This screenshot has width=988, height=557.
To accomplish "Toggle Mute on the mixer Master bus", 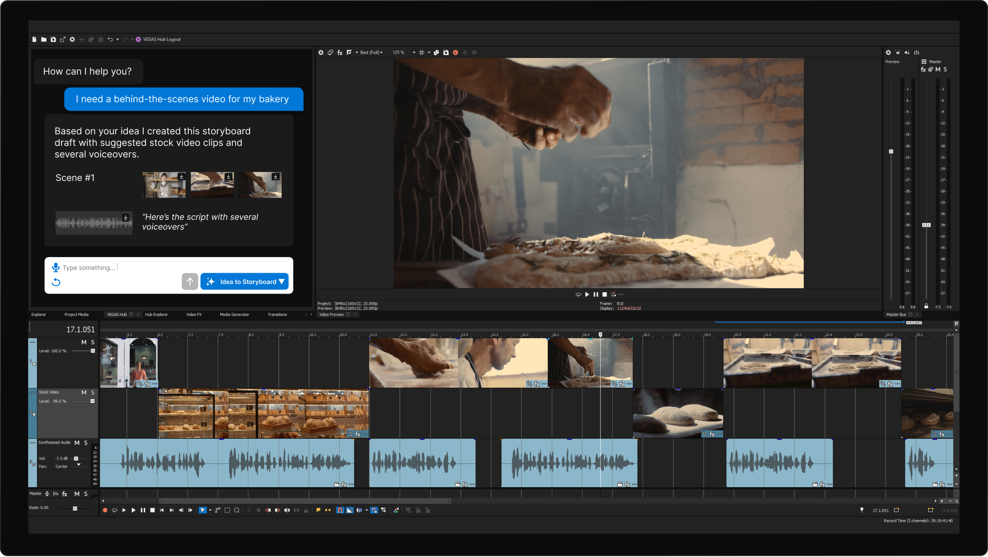I will click(x=938, y=69).
